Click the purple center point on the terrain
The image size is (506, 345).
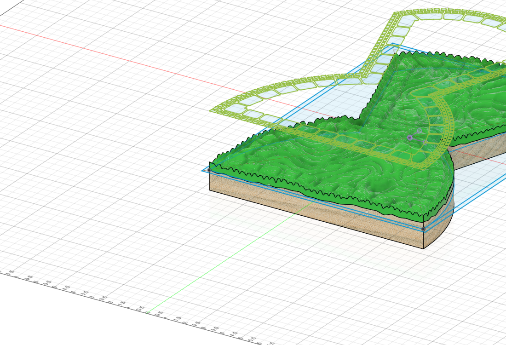[409, 138]
